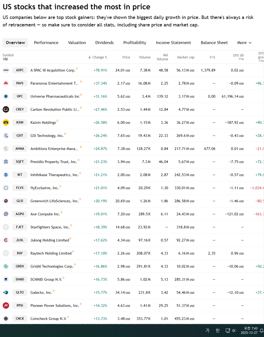Click the GRDX company logo icon
The height and width of the screenshot is (337, 264).
6,266
